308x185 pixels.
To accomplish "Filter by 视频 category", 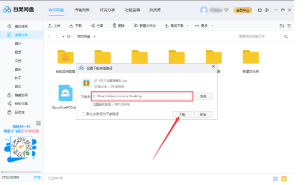I will [x=18, y=52].
